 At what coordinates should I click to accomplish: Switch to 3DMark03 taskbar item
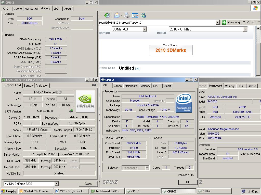click(36, 191)
